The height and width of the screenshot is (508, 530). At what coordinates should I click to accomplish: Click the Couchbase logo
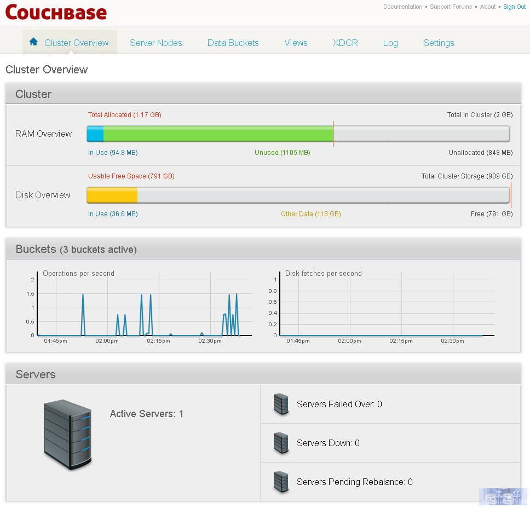point(56,13)
